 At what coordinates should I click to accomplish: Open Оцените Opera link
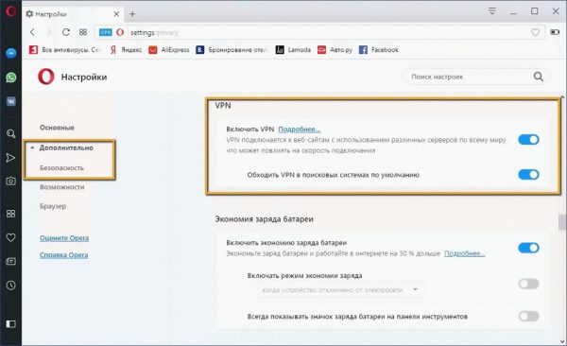[x=64, y=238]
